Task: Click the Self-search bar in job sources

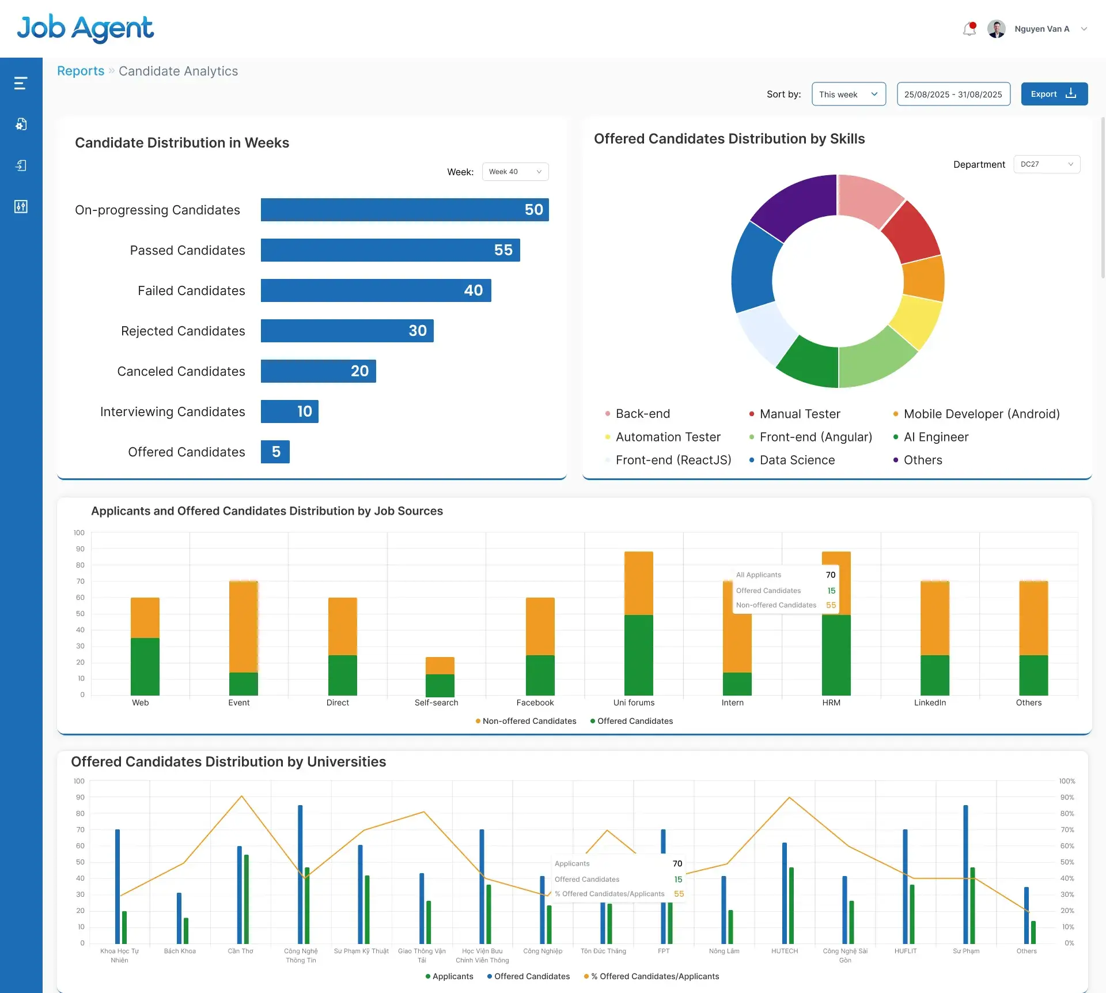Action: click(x=440, y=676)
